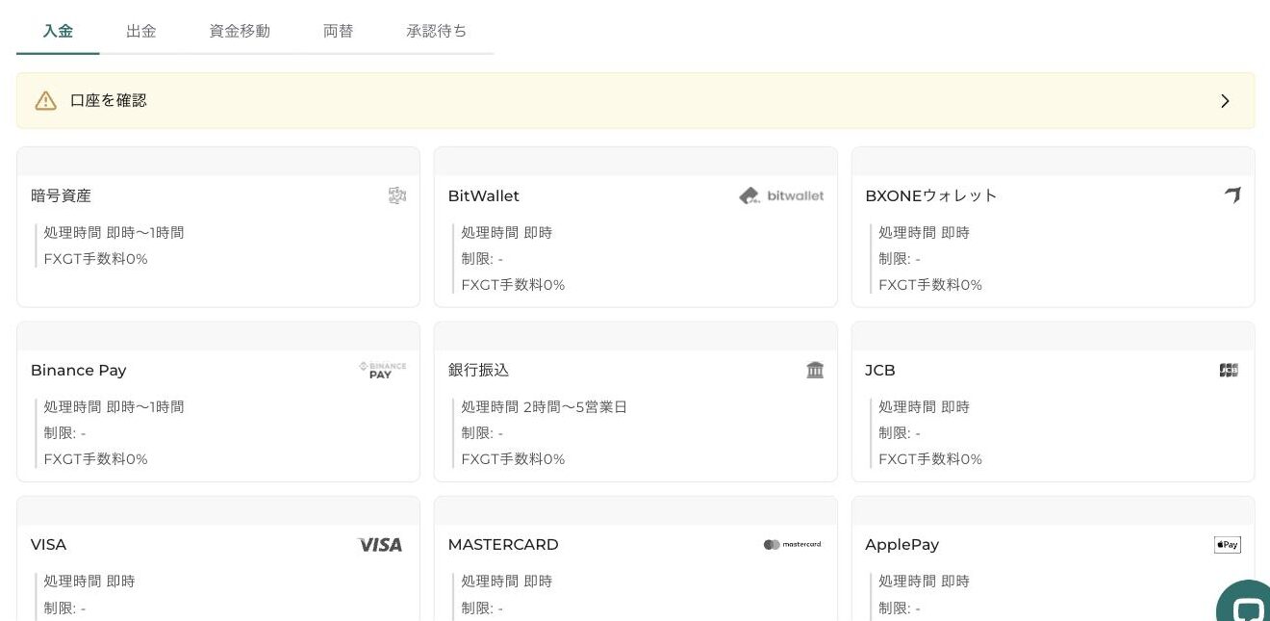Click 処理時間 即時〜1時間 under Binance Pay
1270x621 pixels.
pyautogui.click(x=114, y=407)
